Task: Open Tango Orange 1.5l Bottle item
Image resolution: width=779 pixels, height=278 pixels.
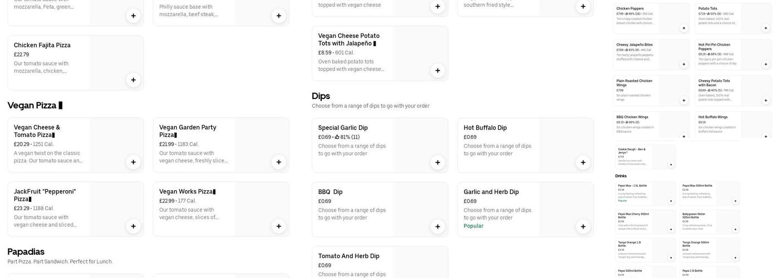Action: tap(629, 242)
